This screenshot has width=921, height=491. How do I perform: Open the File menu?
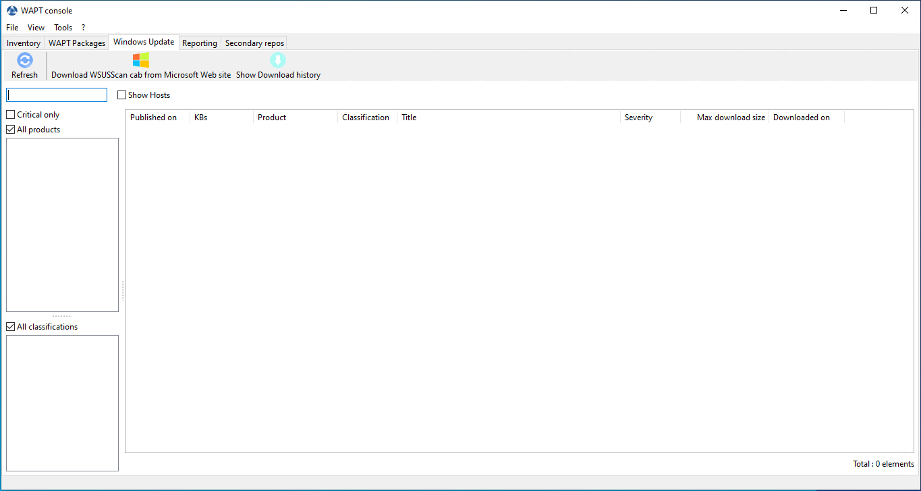(11, 27)
